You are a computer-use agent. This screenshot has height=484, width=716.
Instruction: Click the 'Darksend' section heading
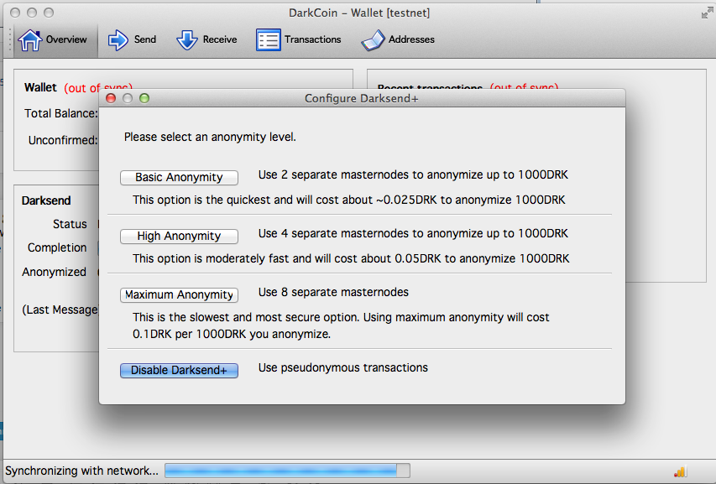click(x=46, y=200)
